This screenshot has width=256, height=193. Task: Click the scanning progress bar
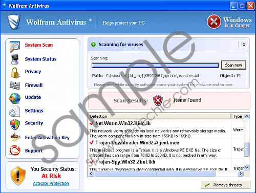pyautogui.click(x=155, y=66)
